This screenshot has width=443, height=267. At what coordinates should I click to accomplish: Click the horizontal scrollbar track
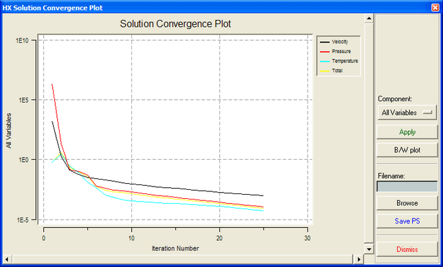click(x=183, y=259)
